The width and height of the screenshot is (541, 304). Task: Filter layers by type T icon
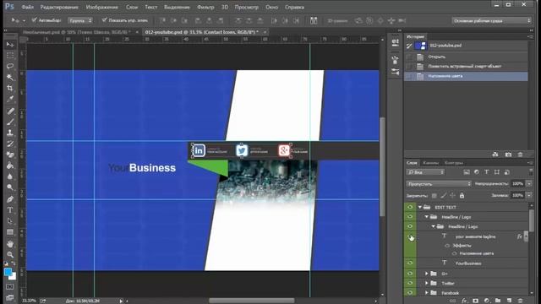[487, 172]
